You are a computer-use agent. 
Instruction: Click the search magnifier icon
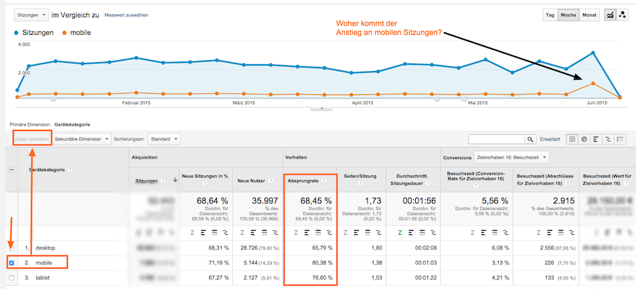(x=531, y=139)
